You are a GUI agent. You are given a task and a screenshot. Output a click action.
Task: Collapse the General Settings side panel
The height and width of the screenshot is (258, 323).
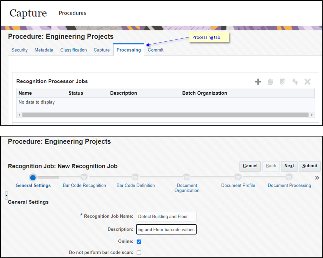6,195
